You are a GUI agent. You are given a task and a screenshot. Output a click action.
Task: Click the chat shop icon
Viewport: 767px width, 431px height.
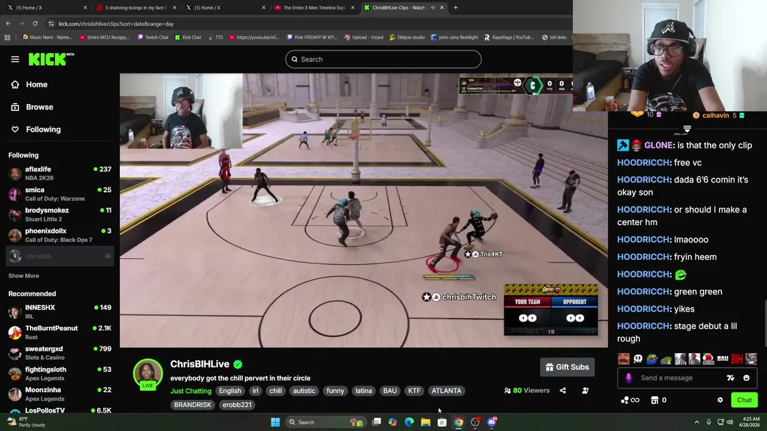coord(655,400)
